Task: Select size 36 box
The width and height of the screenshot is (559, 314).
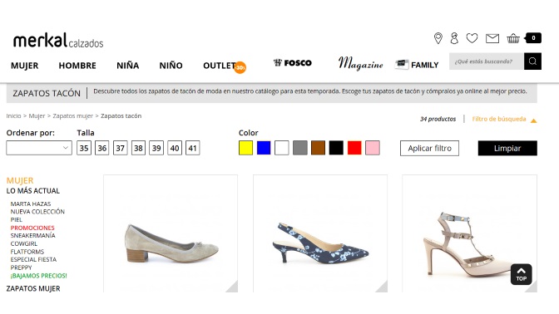Action: tap(102, 148)
